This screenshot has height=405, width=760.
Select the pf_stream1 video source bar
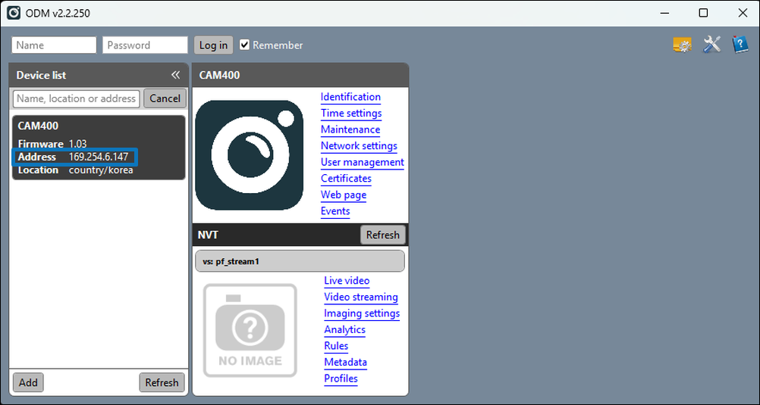coord(300,261)
